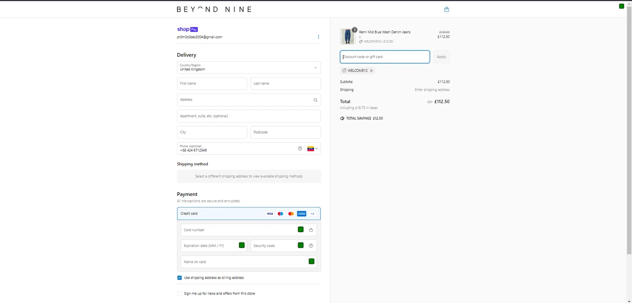Click the Shop Pay logo

click(187, 29)
